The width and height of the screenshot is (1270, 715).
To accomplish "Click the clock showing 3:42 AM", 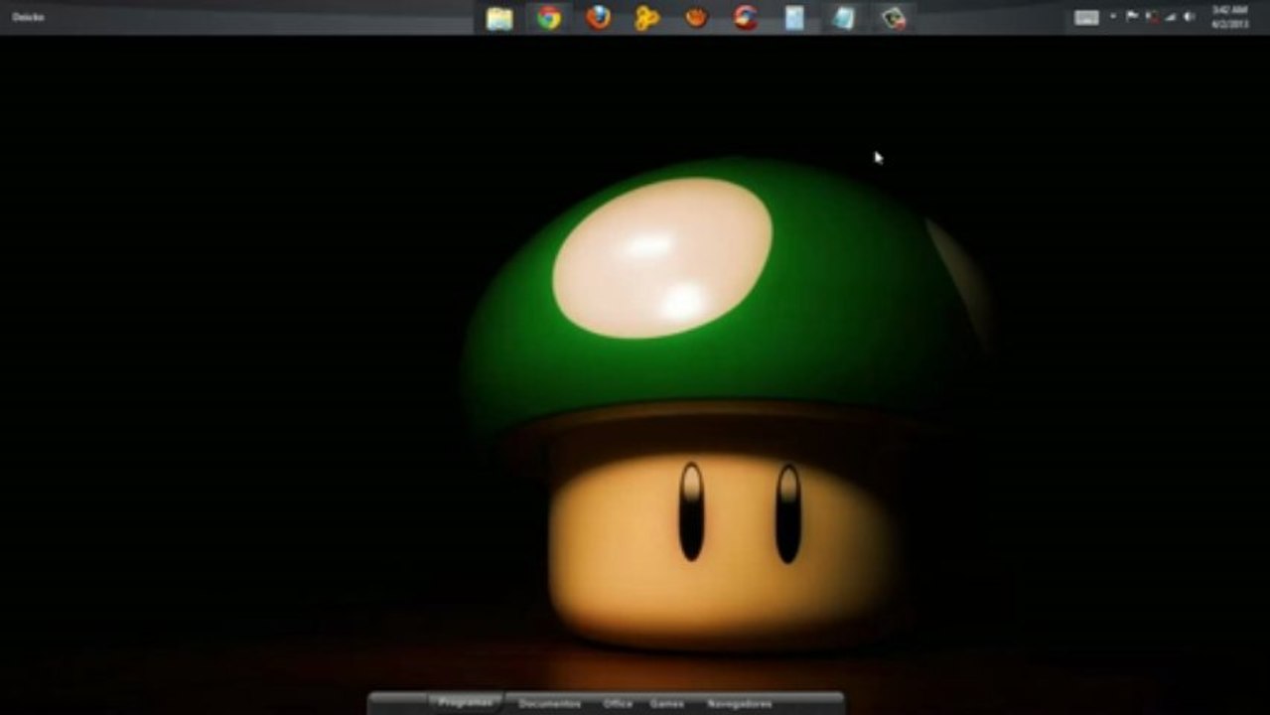I will click(x=1229, y=17).
